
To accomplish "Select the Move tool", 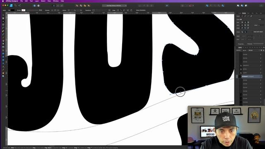I will pos(3,15).
